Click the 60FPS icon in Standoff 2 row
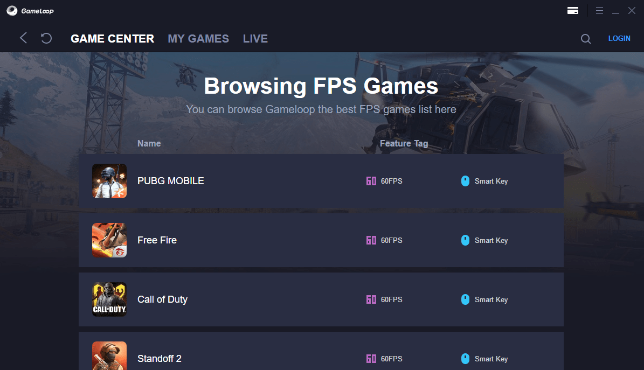Viewport: 644px width, 370px height. [371, 359]
